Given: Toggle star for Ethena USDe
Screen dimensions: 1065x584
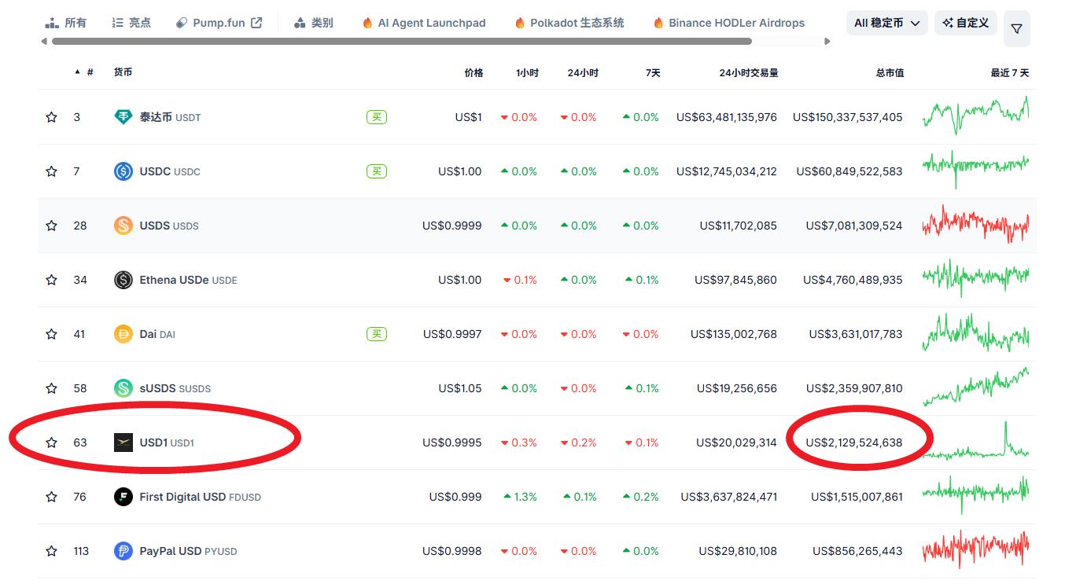Looking at the screenshot, I should [51, 280].
